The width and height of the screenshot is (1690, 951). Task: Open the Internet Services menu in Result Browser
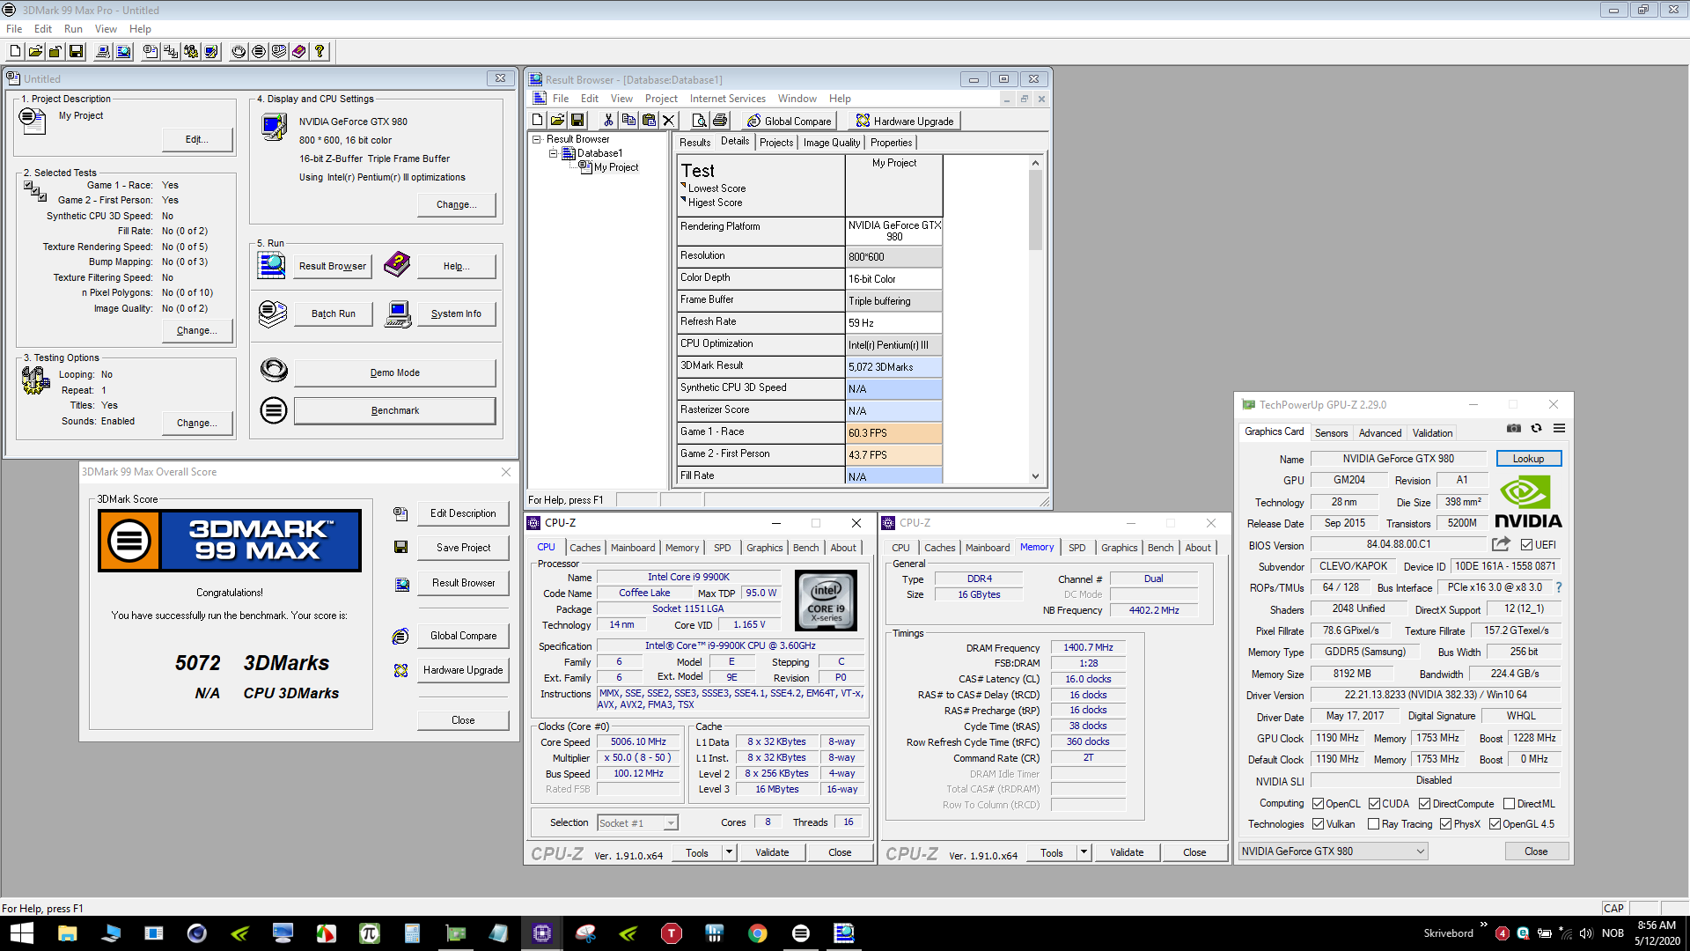(727, 99)
